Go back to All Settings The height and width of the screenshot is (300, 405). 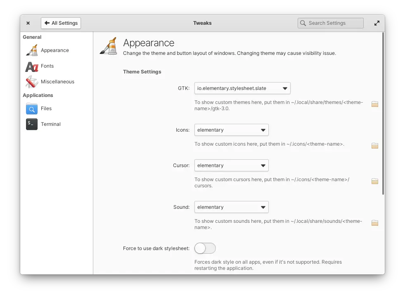[61, 23]
